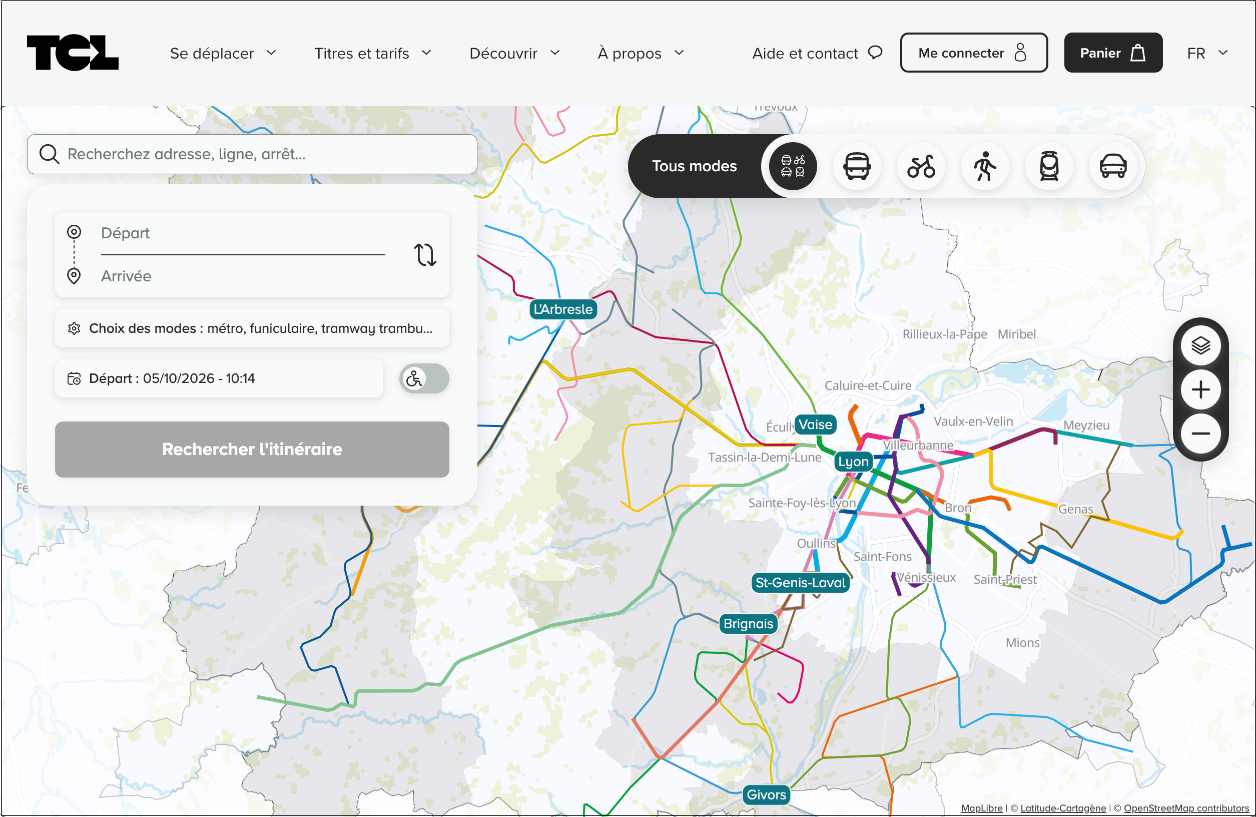1256x817 pixels.
Task: Click the Brignais map label
Action: 748,624
